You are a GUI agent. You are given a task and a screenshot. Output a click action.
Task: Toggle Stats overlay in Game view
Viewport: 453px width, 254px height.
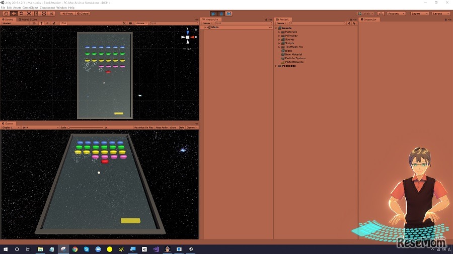coord(181,128)
